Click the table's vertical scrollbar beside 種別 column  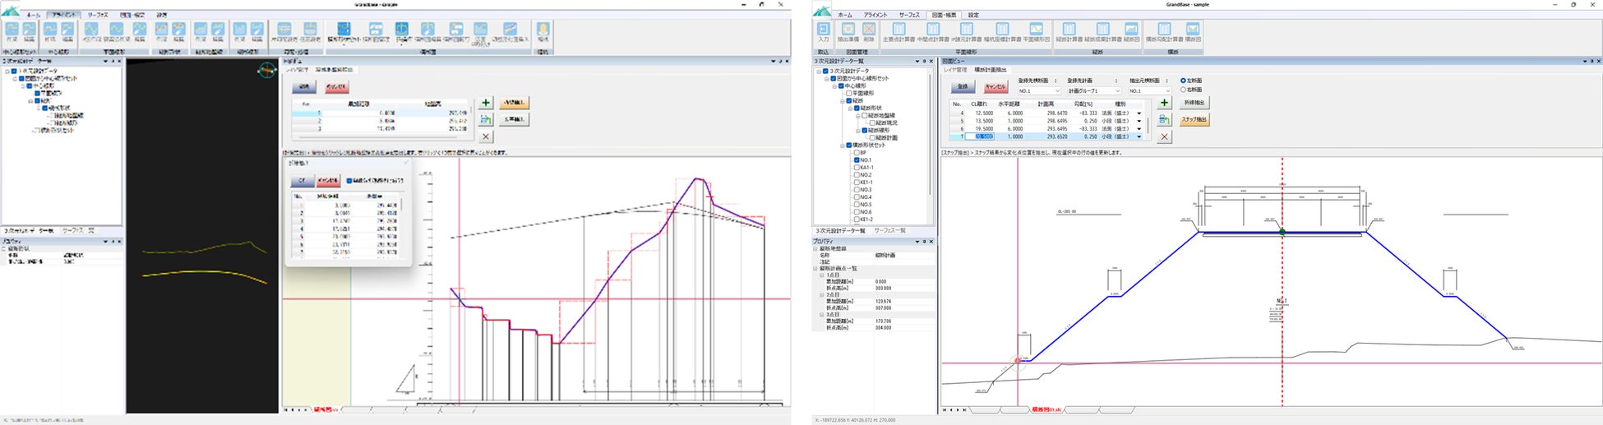(x=1148, y=125)
